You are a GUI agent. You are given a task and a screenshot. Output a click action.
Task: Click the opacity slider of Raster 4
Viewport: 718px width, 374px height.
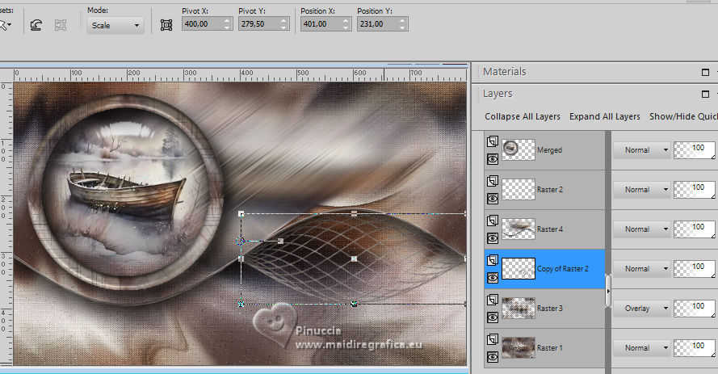(x=695, y=229)
